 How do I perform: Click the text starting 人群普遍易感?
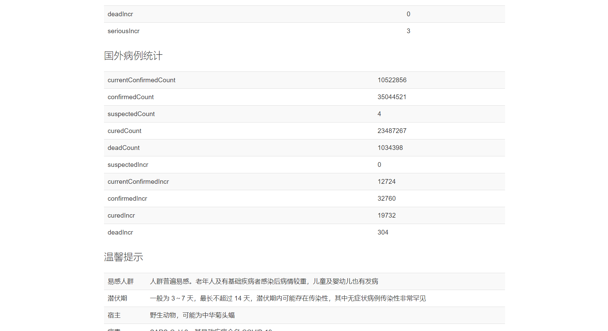pyautogui.click(x=264, y=282)
